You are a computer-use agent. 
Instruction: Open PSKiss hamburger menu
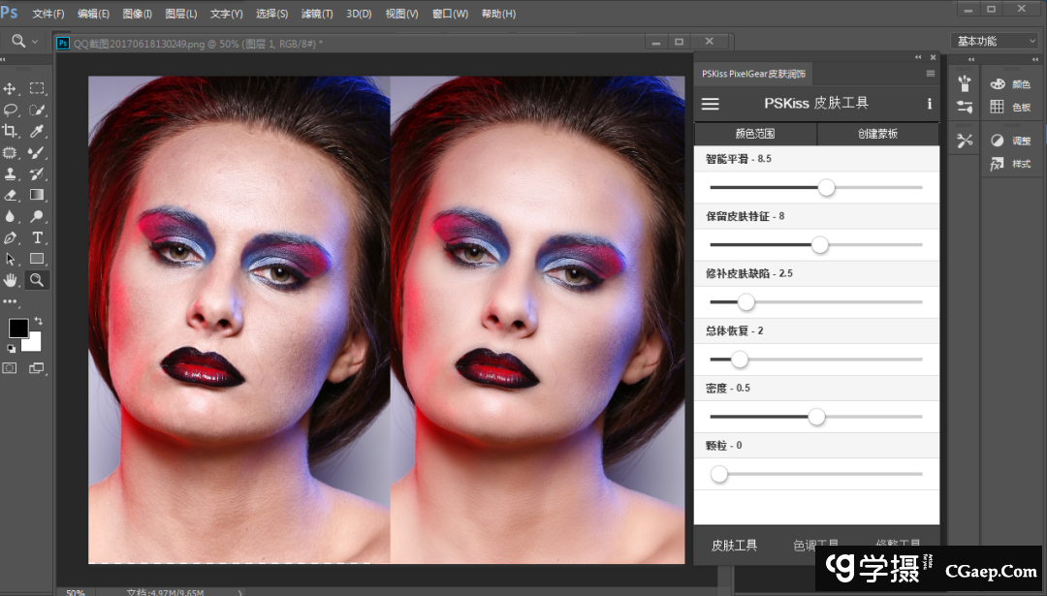(711, 104)
